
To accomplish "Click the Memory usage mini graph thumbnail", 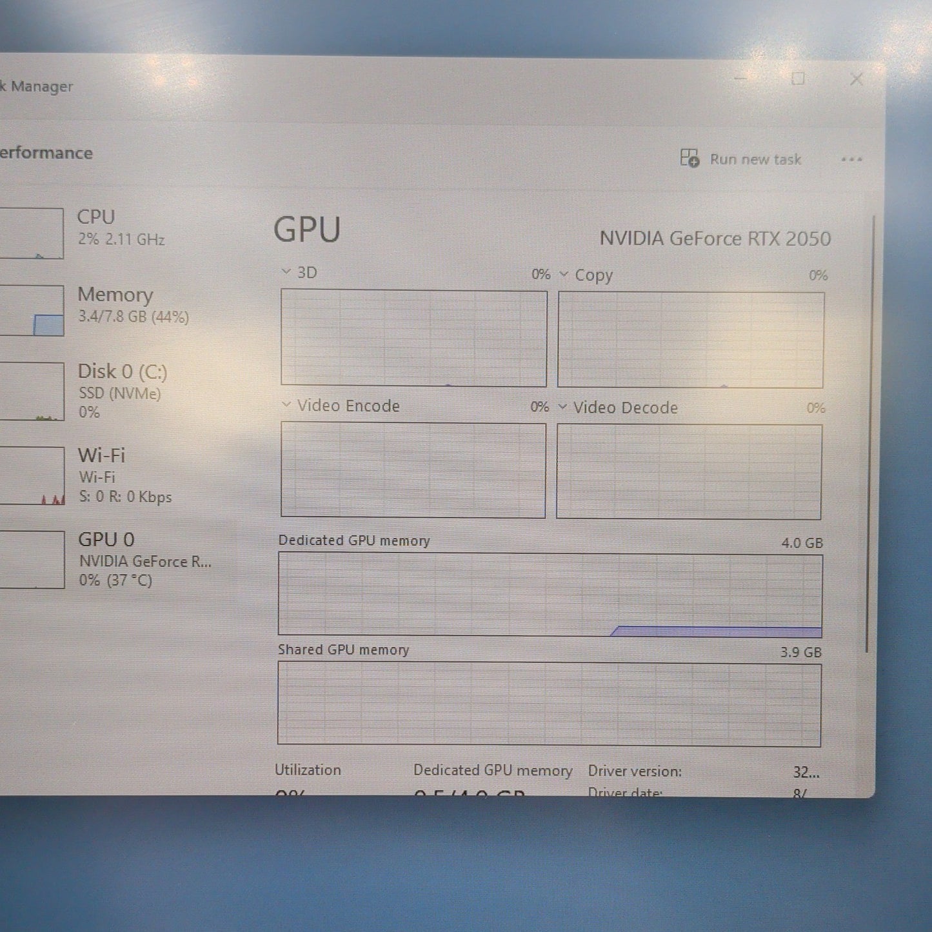I will pyautogui.click(x=31, y=310).
